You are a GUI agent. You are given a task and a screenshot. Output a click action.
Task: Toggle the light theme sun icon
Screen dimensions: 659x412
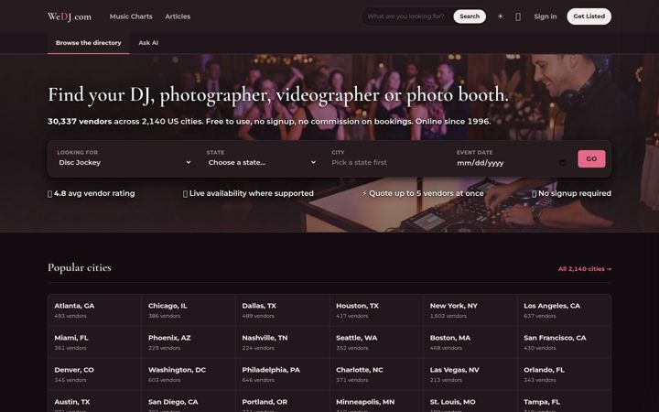(500, 16)
